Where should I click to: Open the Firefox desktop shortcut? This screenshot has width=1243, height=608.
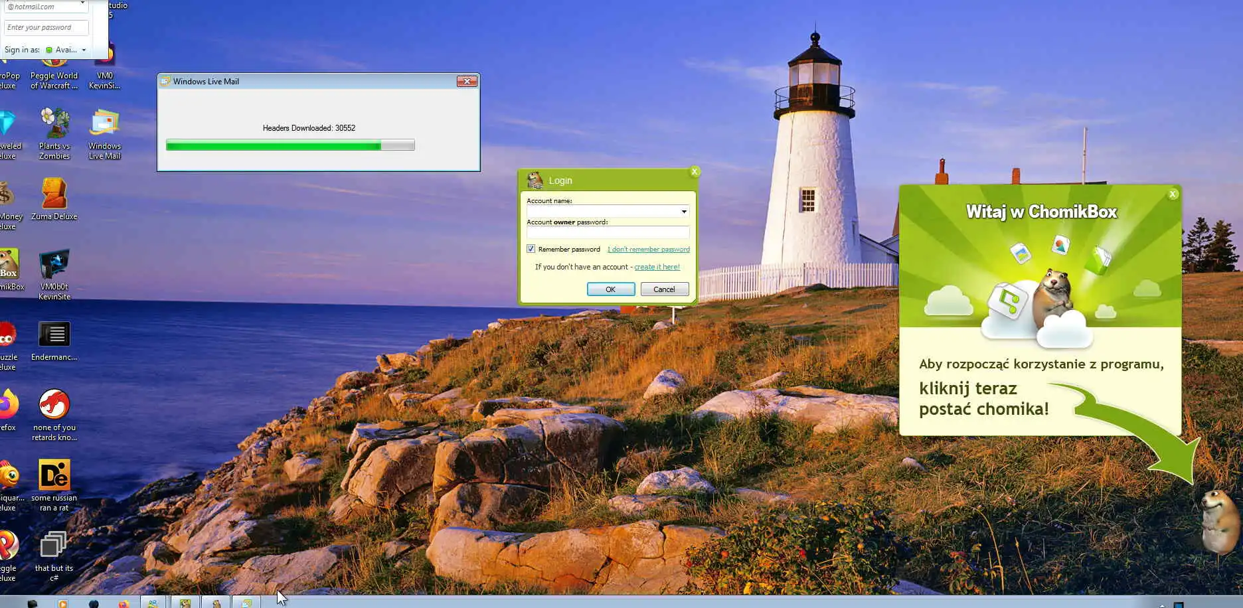[x=9, y=410]
